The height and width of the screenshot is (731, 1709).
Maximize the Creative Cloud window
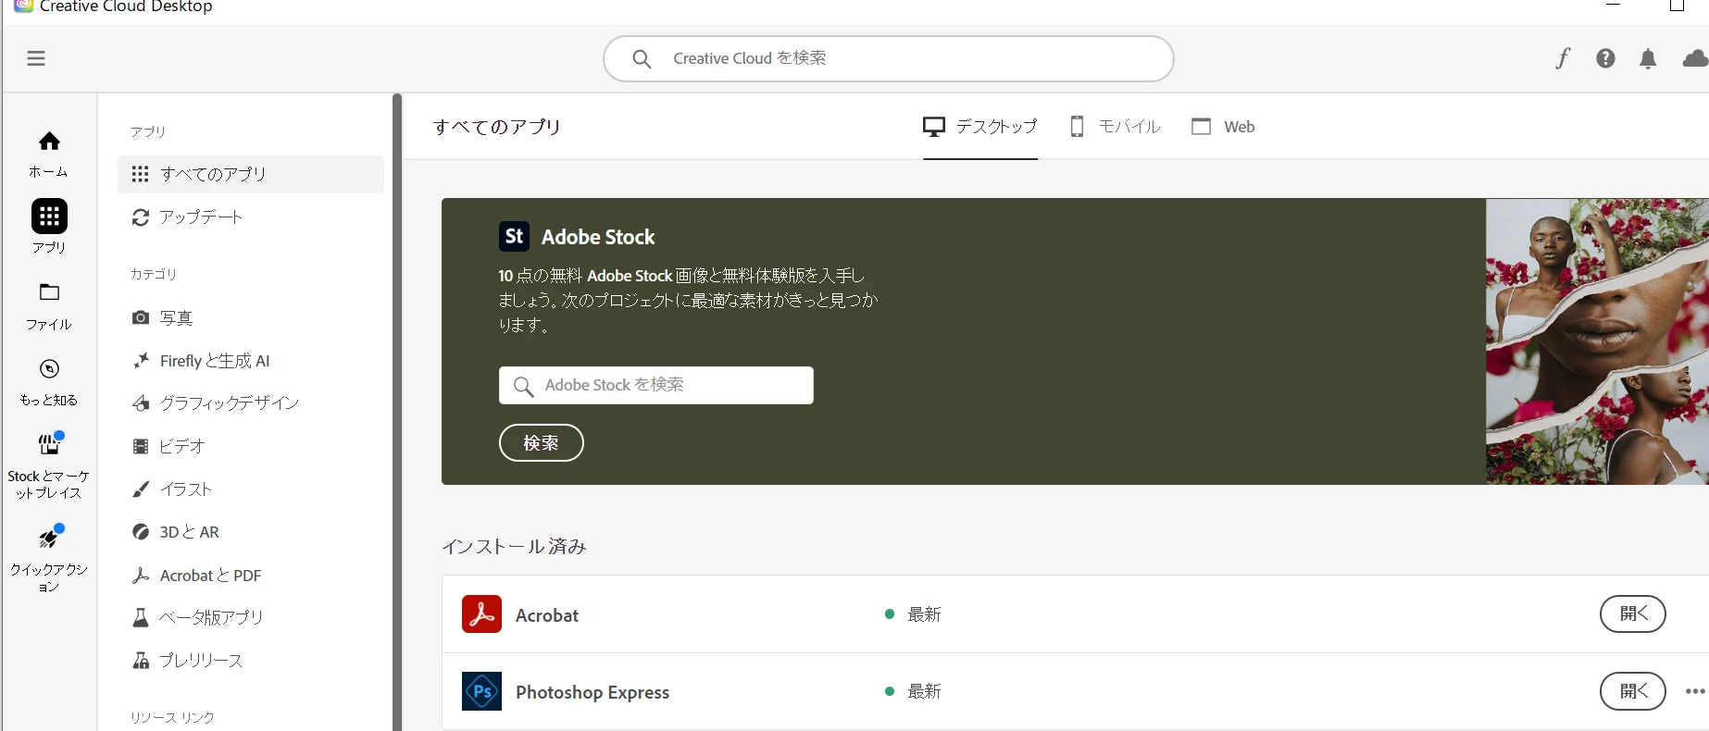(x=1677, y=5)
